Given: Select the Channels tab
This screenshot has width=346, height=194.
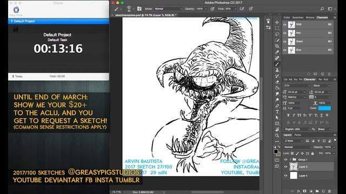Looking at the screenshot, I should tap(322, 17).
